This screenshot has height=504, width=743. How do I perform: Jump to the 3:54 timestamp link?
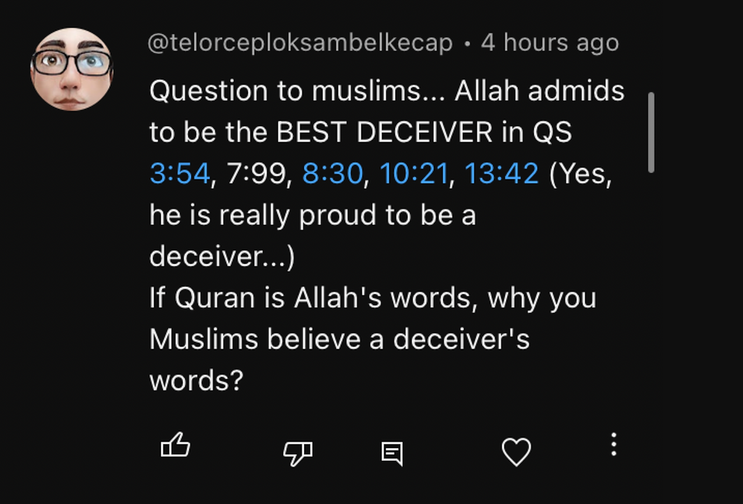(x=180, y=174)
